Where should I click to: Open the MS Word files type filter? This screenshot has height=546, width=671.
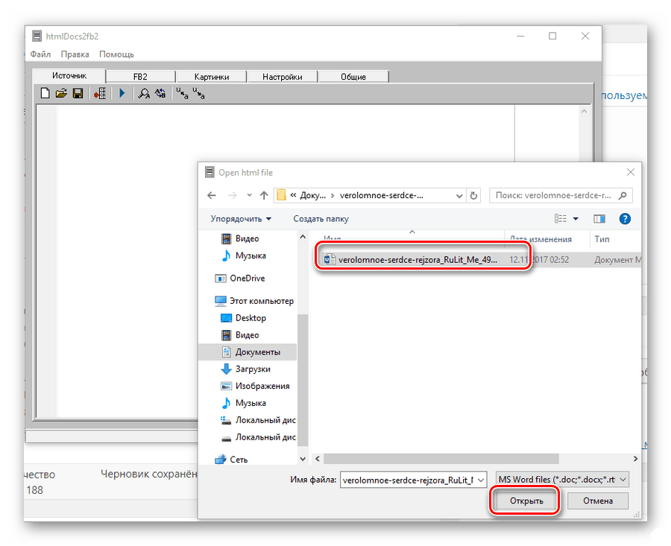tap(562, 480)
